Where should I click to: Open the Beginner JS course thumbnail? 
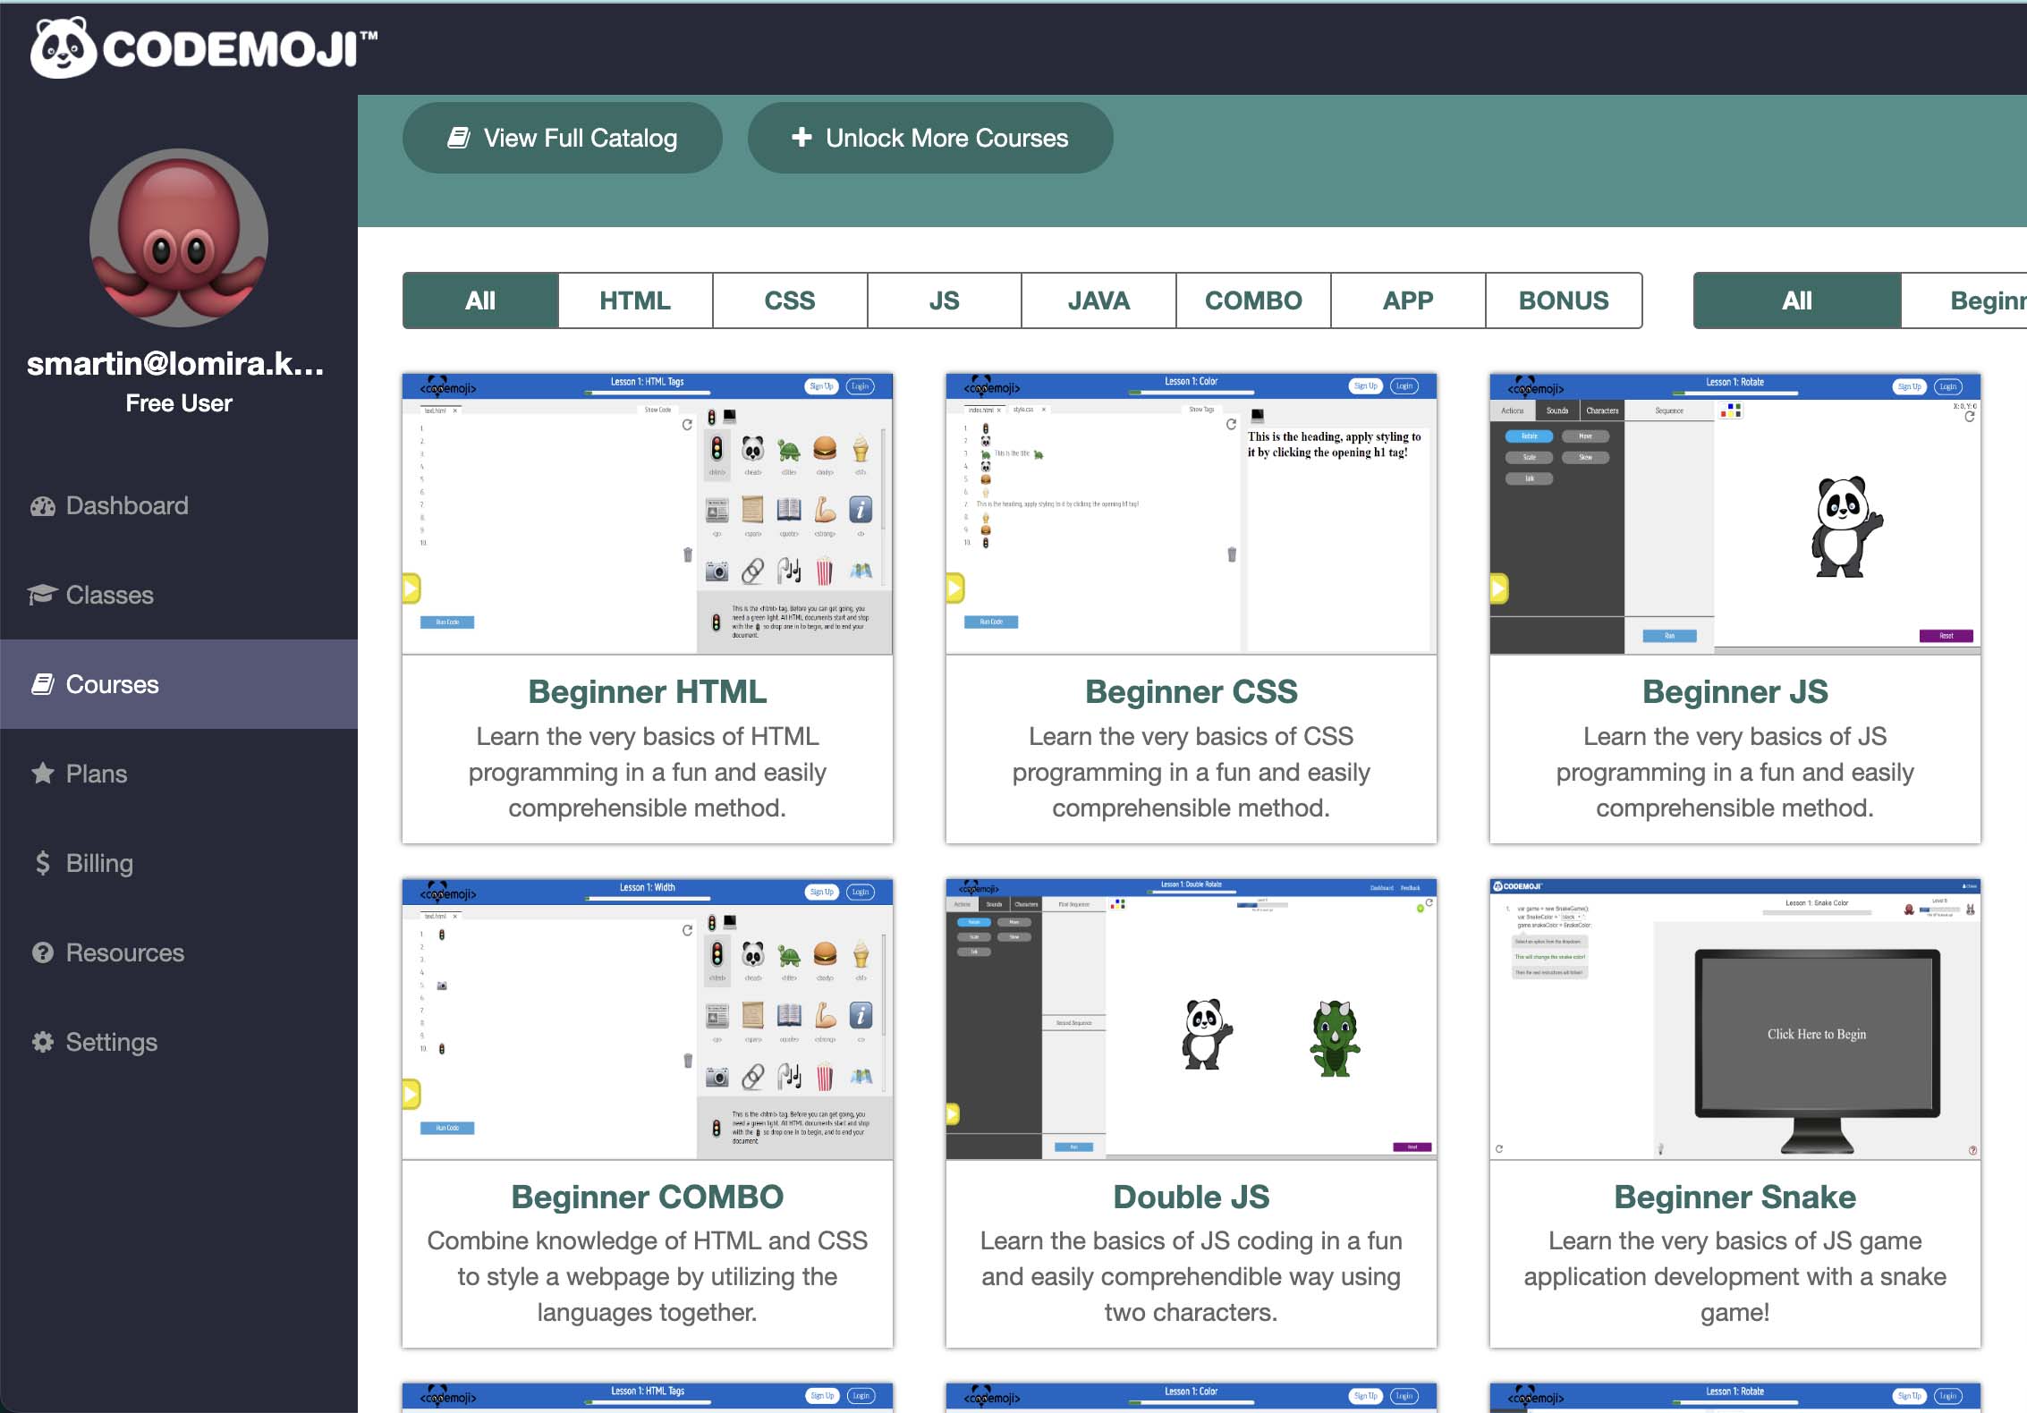pos(1735,513)
